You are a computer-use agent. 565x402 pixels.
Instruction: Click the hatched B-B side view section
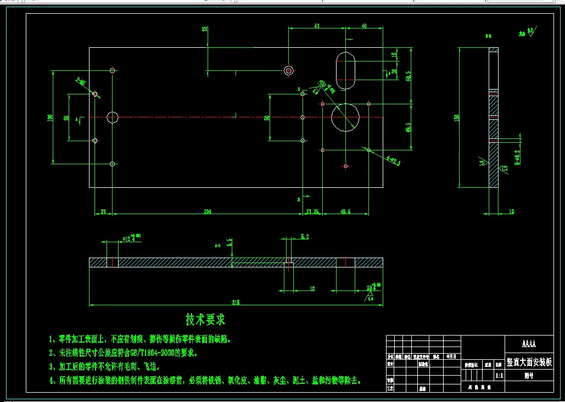click(493, 117)
